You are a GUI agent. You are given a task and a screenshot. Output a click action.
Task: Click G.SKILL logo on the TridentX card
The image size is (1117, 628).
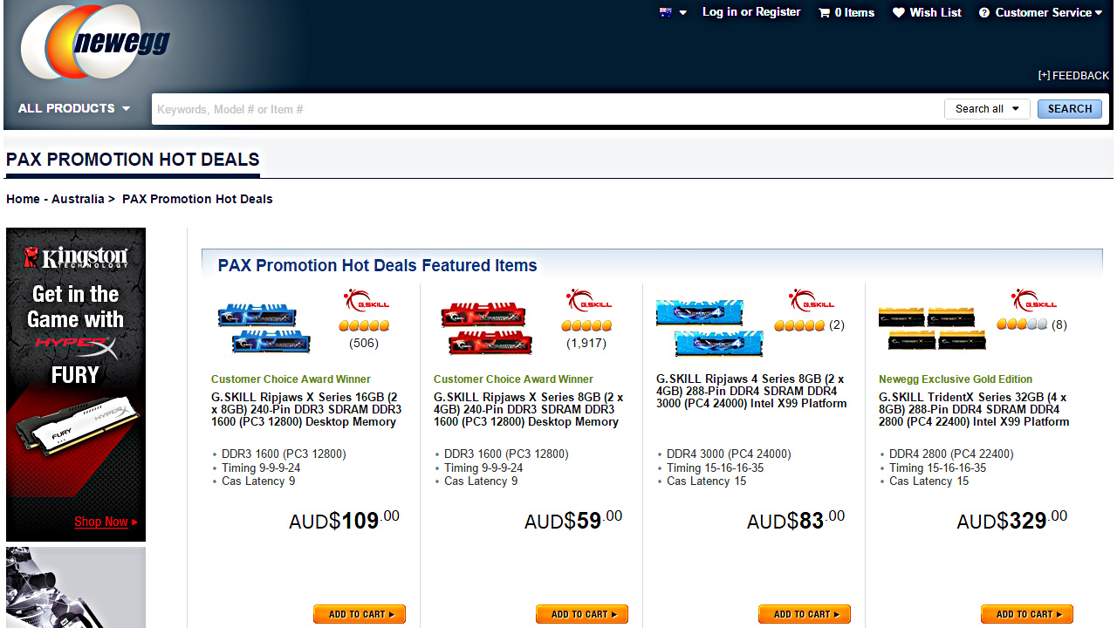coord(1033,300)
